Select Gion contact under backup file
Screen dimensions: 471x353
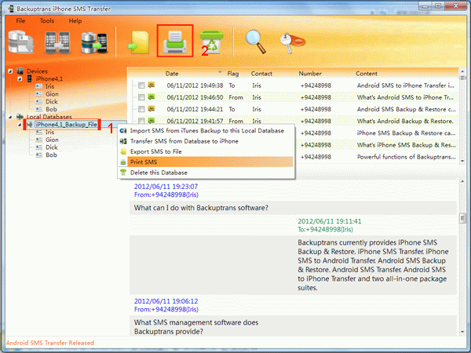[52, 140]
